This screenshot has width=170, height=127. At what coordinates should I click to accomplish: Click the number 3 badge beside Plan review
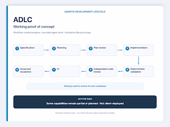(90, 48)
